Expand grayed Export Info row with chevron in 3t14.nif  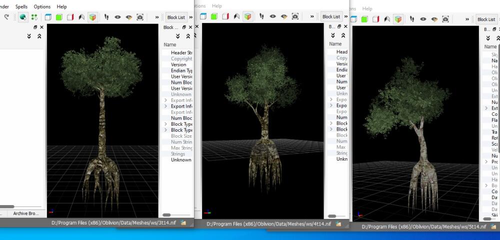click(166, 100)
